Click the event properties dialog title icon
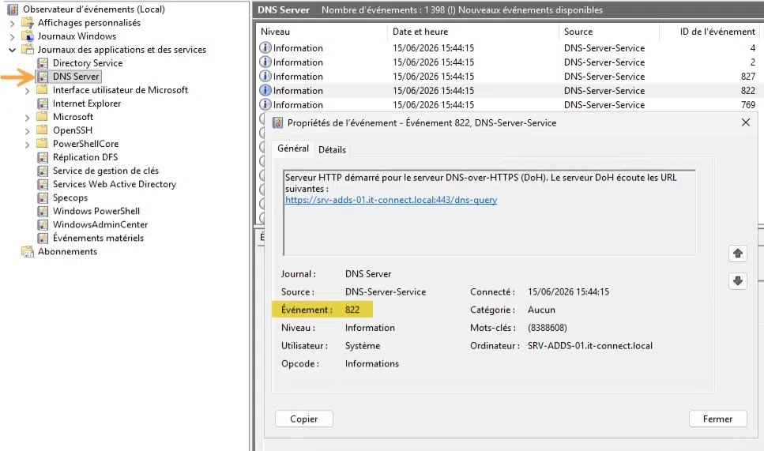The height and width of the screenshot is (451, 764). point(277,122)
